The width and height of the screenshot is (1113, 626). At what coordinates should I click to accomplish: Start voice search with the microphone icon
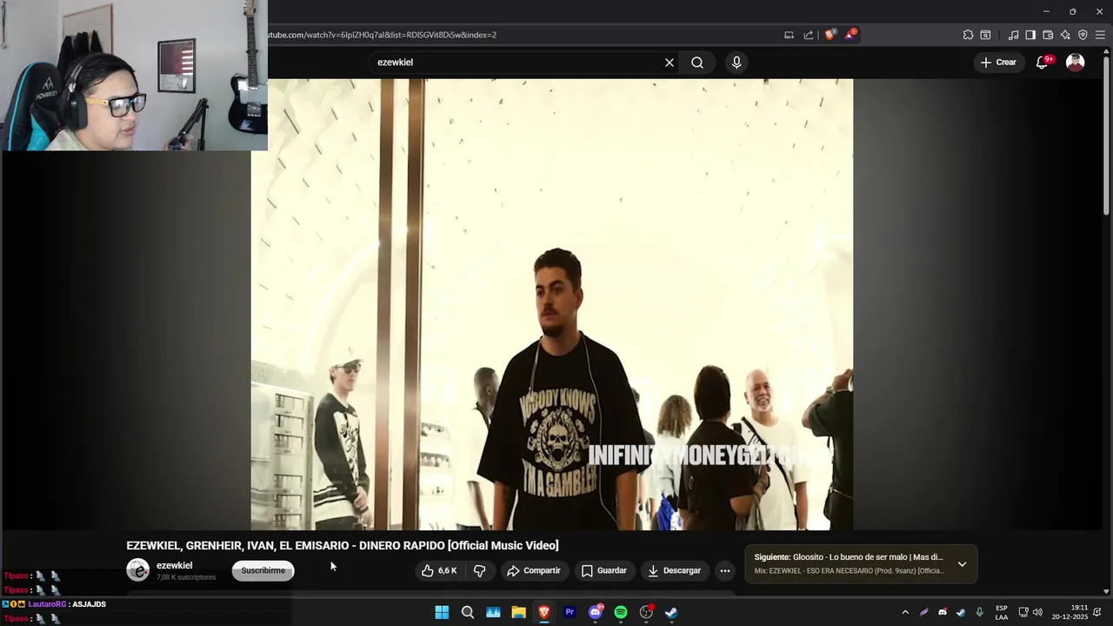[x=736, y=63]
